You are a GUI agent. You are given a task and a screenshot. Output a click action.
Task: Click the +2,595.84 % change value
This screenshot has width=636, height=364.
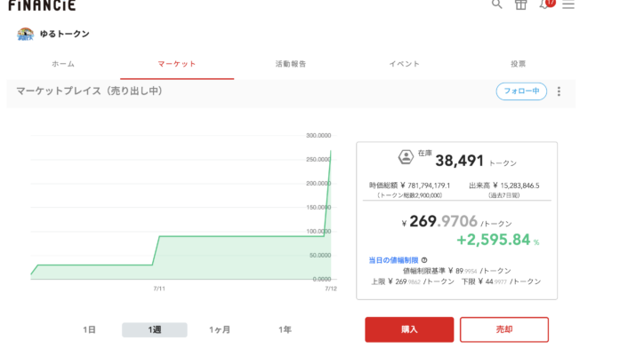(498, 240)
